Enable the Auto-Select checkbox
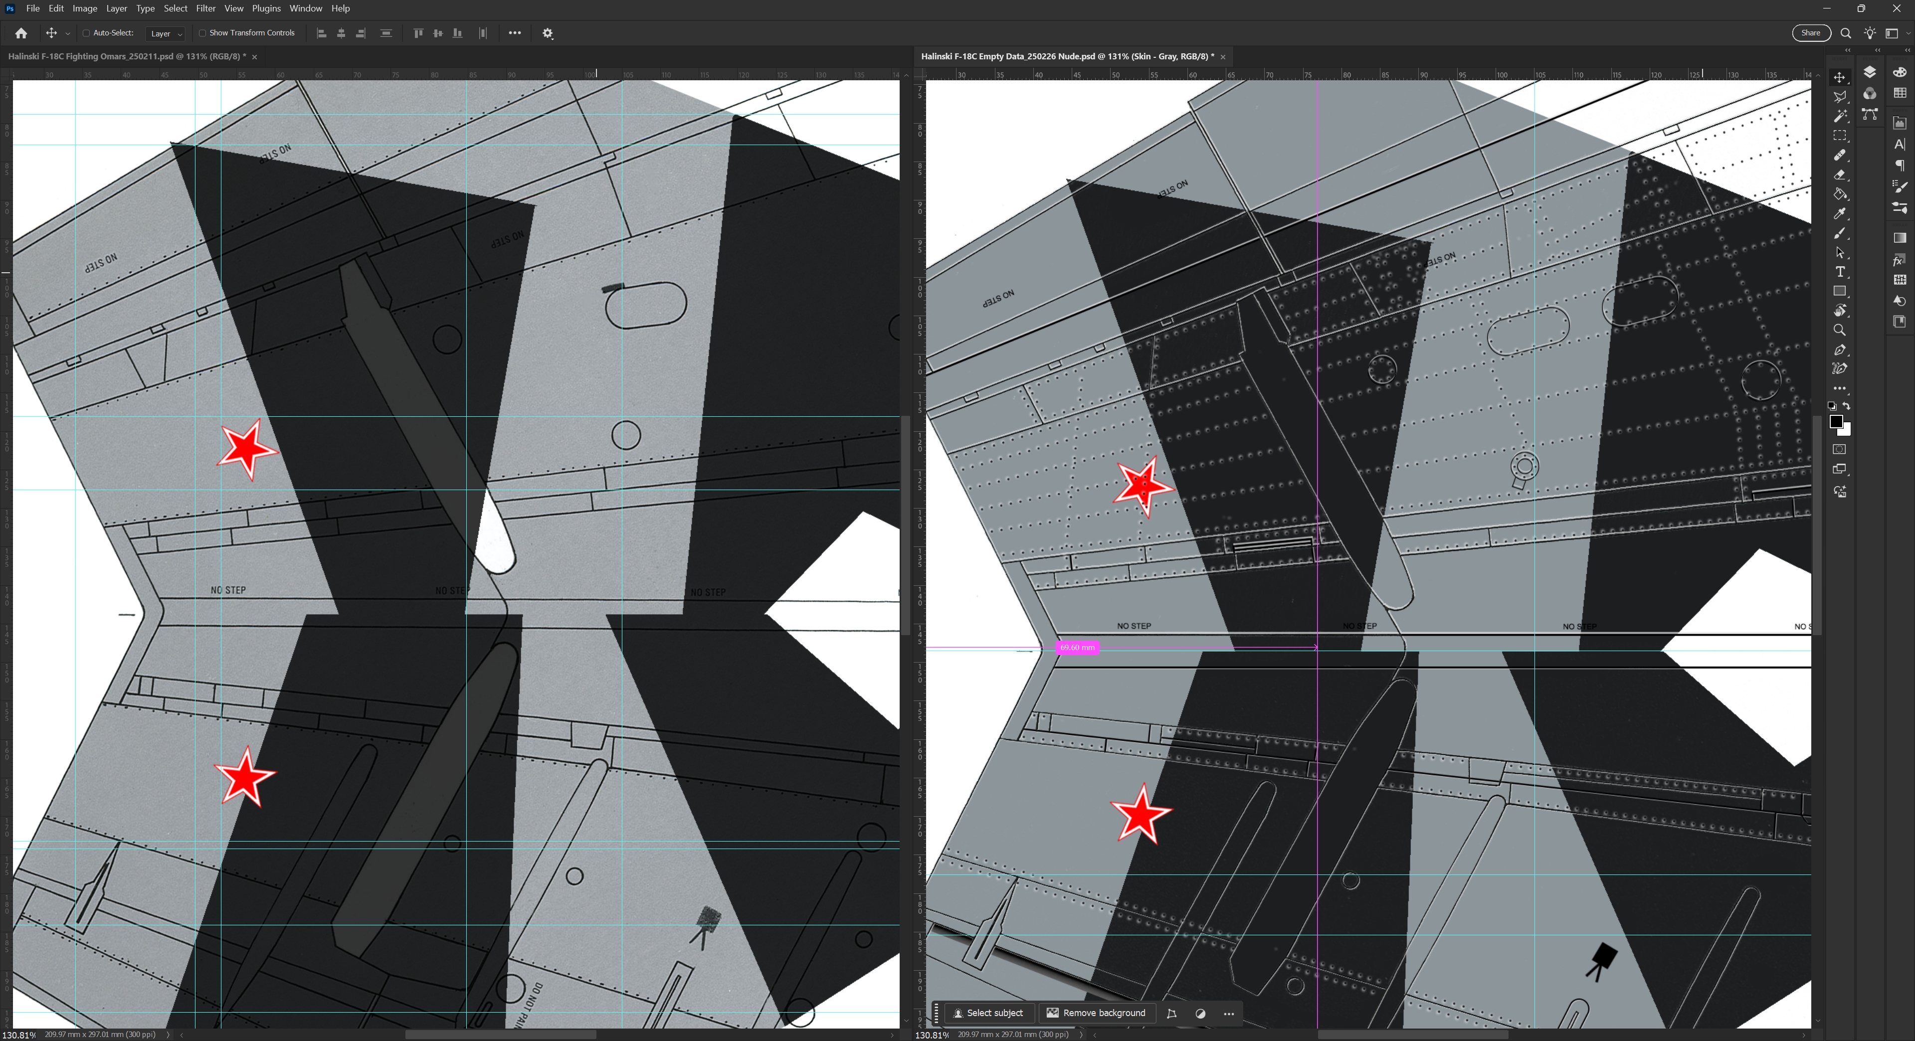This screenshot has height=1041, width=1915. 86,33
